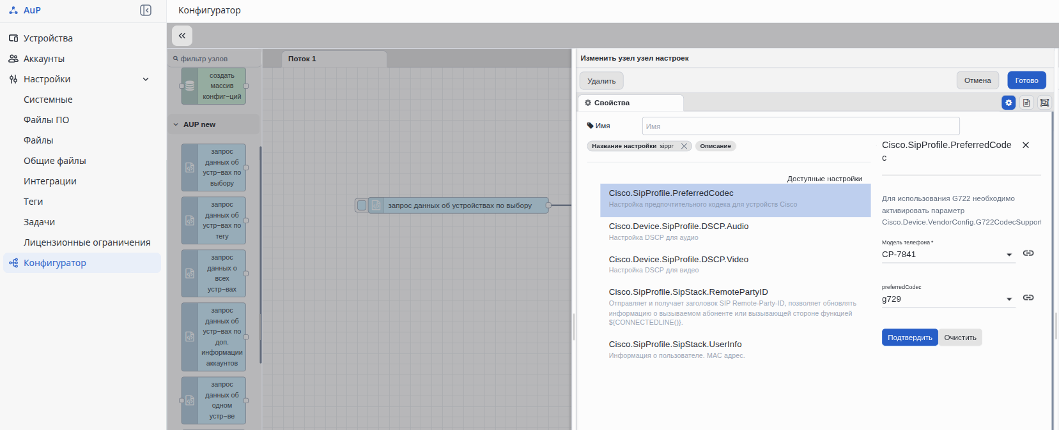The height and width of the screenshot is (430, 1059).
Task: Collapse the left sidebar panel
Action: coord(146,10)
